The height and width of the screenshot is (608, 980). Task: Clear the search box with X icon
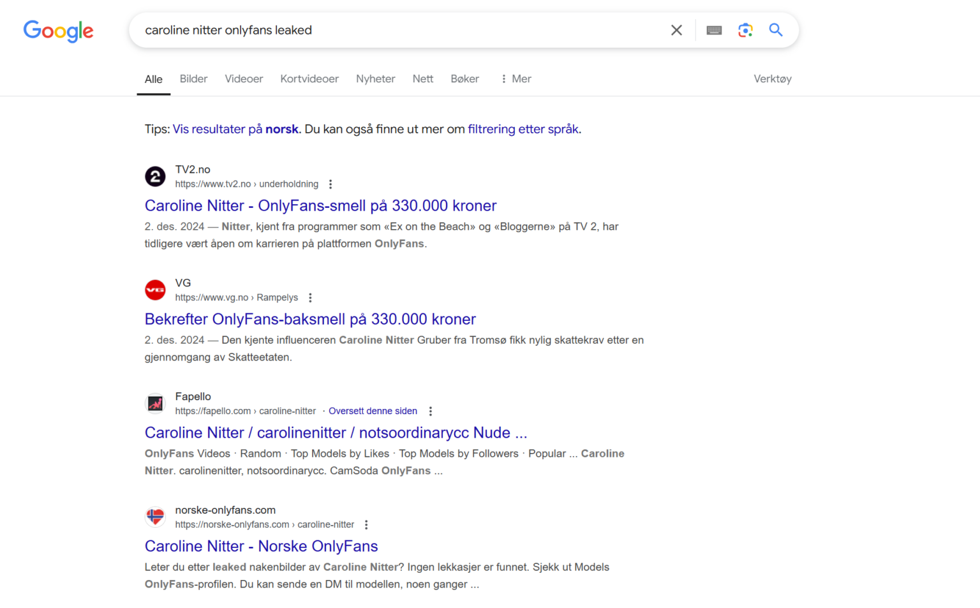coord(676,30)
